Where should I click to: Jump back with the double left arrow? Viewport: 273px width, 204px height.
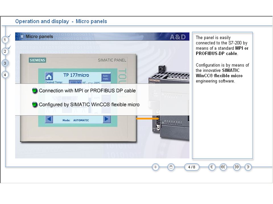pos(223,167)
